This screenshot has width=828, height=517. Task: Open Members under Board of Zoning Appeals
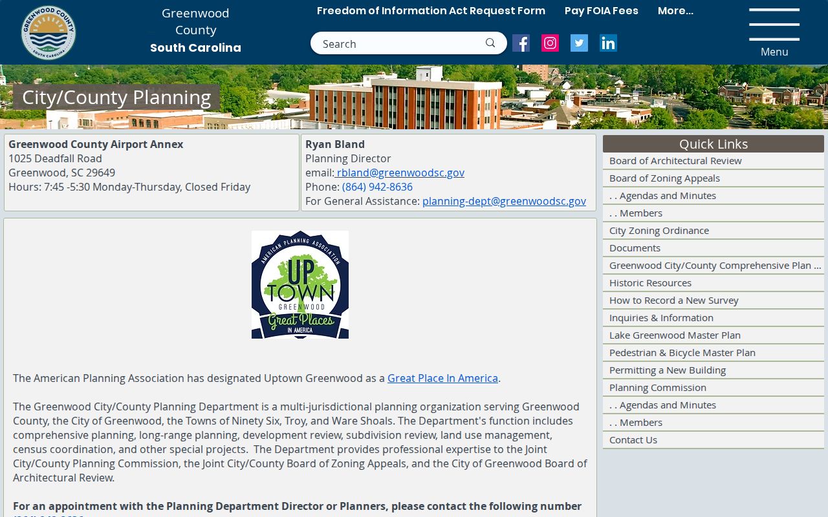click(x=714, y=213)
